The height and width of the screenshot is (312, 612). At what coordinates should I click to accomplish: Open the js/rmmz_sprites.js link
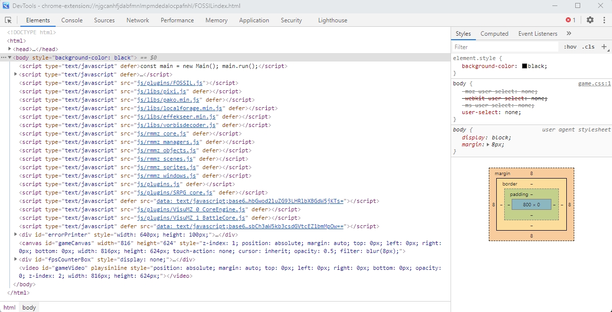pyautogui.click(x=167, y=167)
